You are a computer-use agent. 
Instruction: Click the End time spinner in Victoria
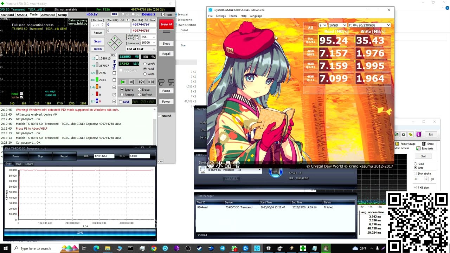pyautogui.click(x=102, y=25)
